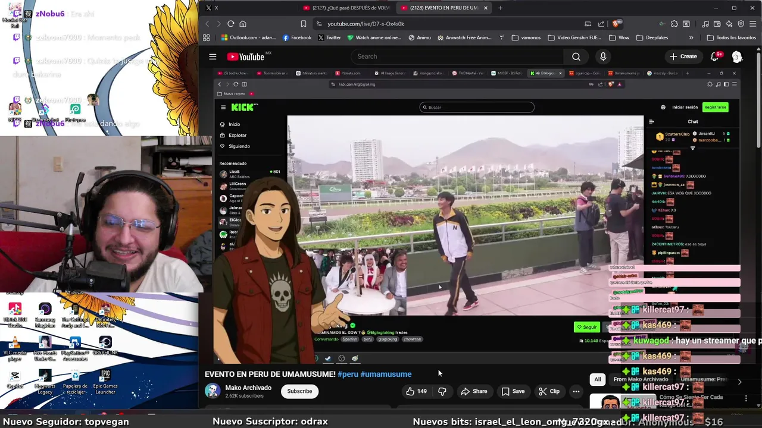The width and height of the screenshot is (762, 428).
Task: Focus the YouTube Search field
Action: click(457, 56)
